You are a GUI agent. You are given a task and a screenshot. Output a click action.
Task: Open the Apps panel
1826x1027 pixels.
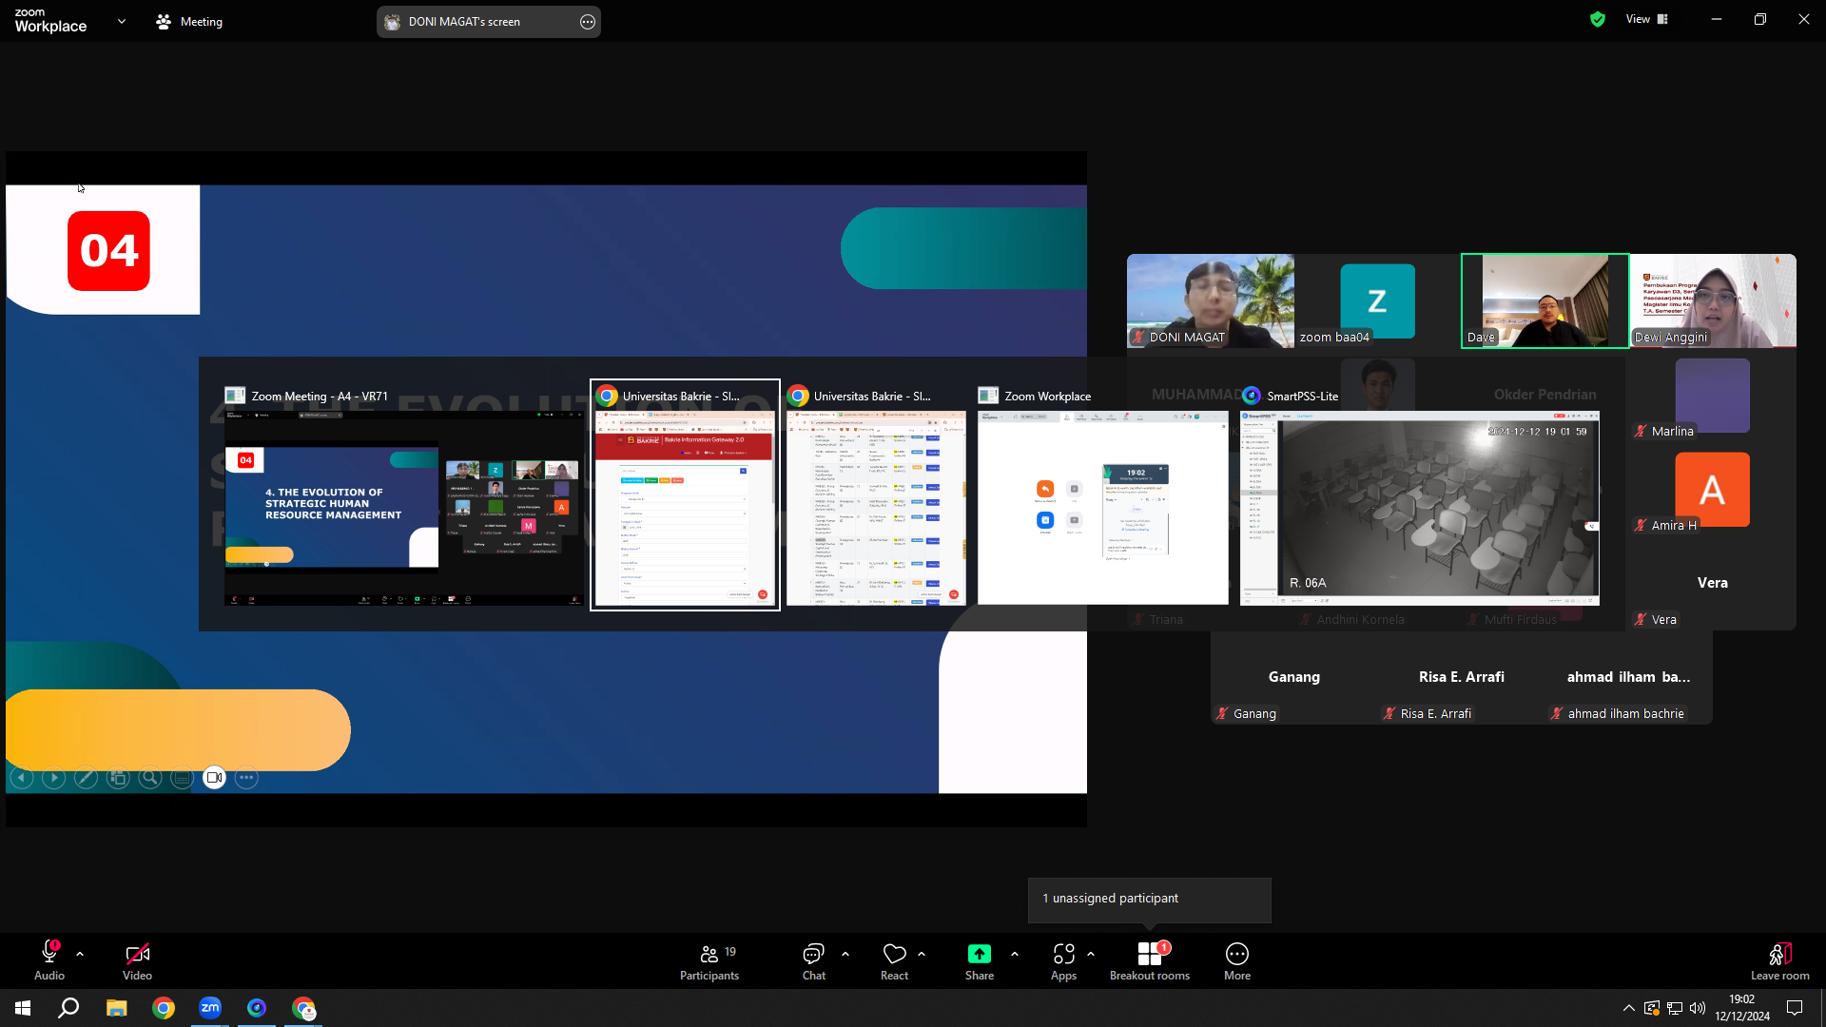pos(1064,960)
